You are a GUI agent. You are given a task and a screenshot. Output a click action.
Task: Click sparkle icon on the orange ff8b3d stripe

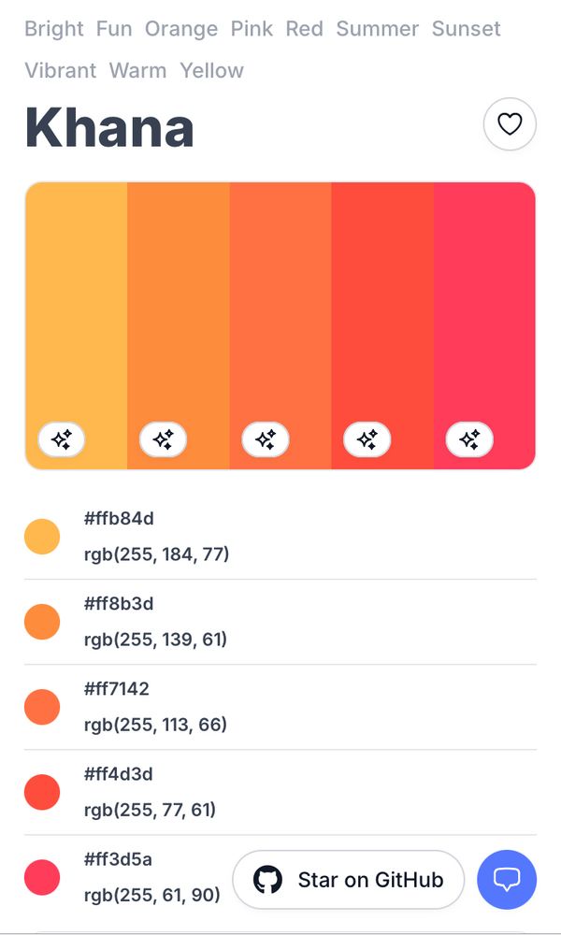pyautogui.click(x=164, y=439)
